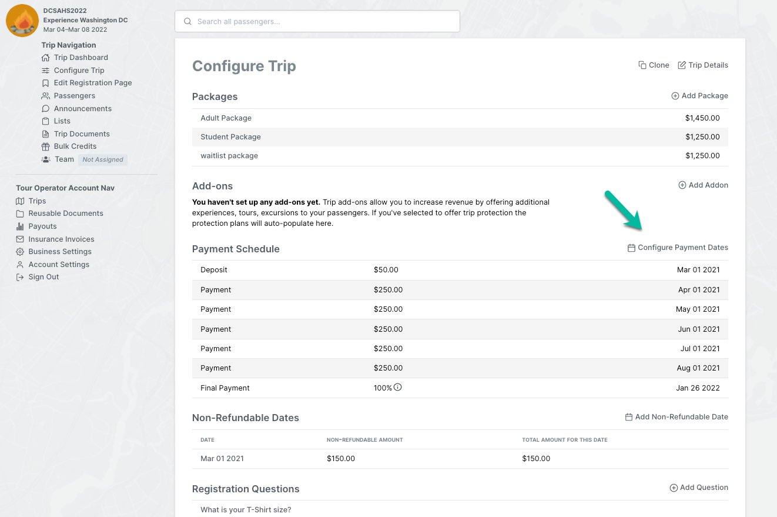Select the waitlist package row
This screenshot has height=517, width=777.
click(460, 156)
